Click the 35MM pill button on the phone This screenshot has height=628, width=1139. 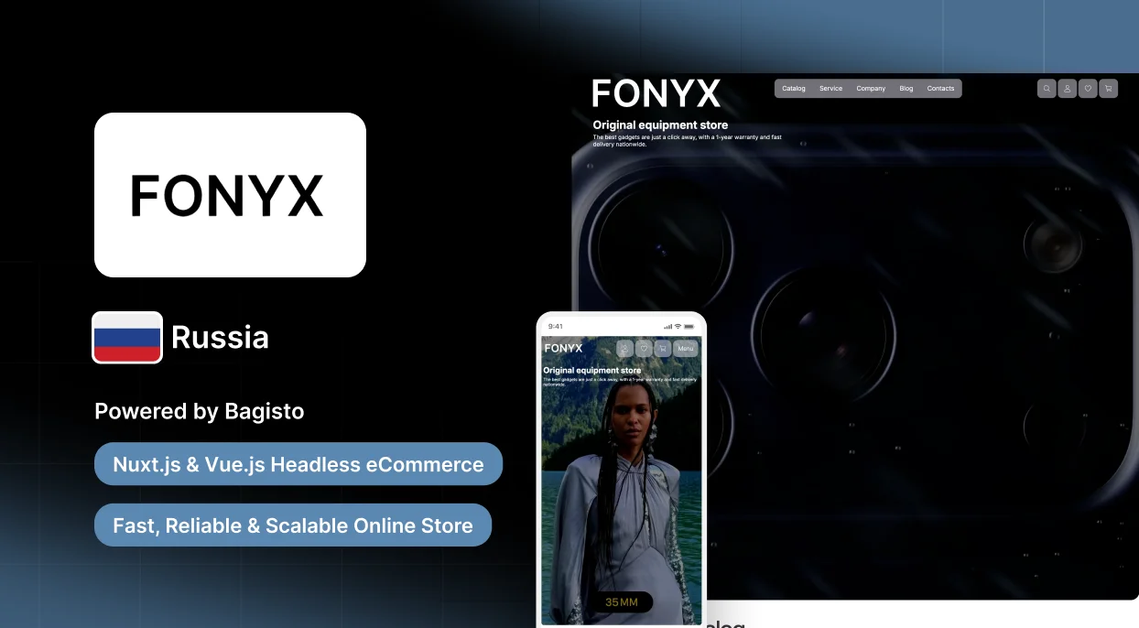[x=621, y=601]
